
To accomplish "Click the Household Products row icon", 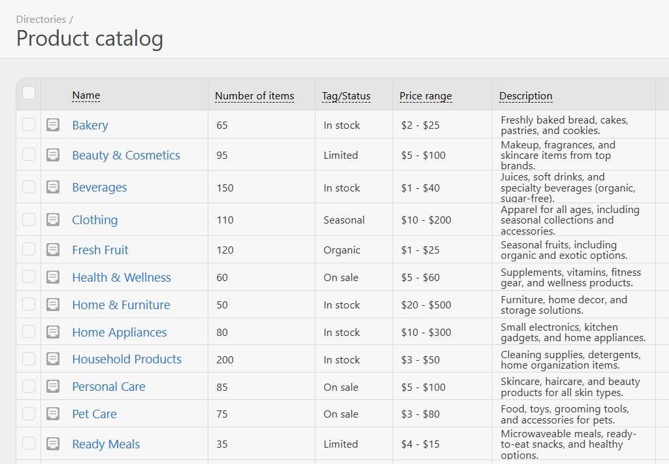I will (53, 359).
